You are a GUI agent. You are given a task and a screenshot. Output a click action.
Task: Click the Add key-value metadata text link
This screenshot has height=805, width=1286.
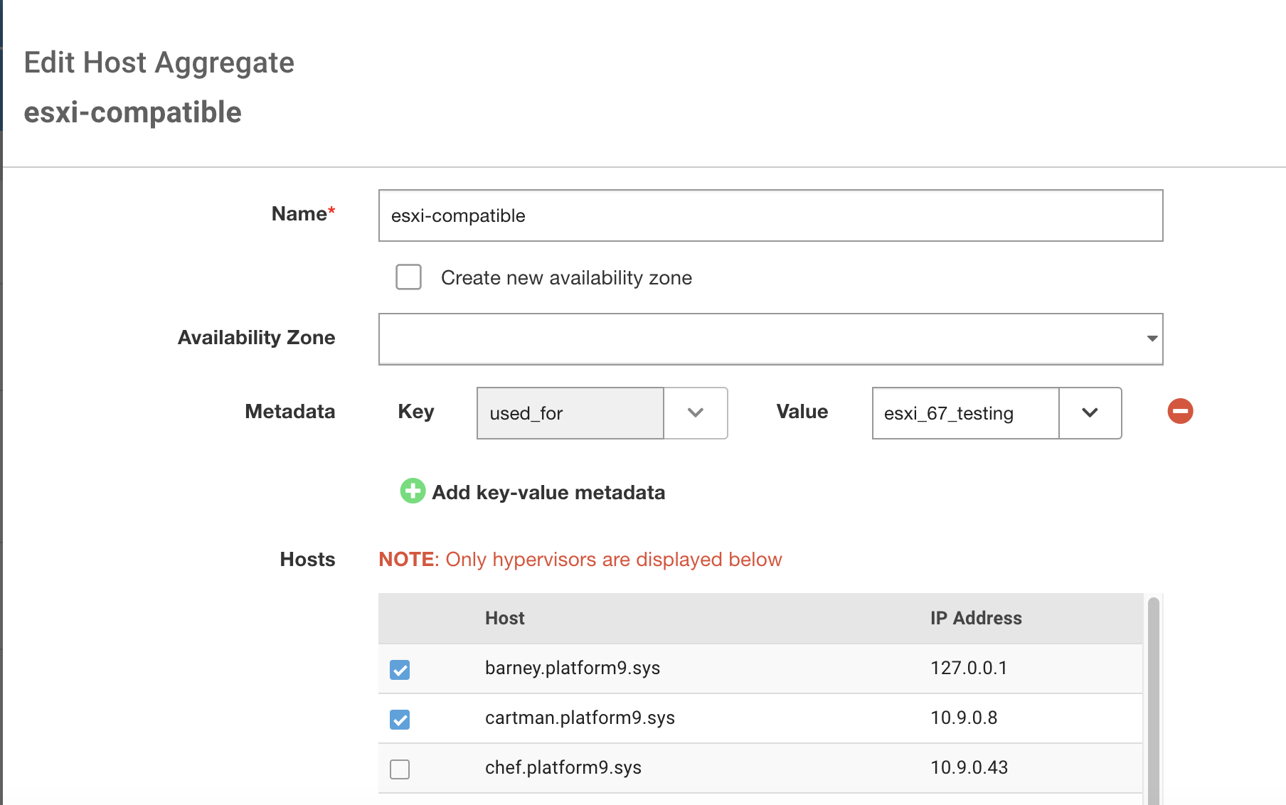(548, 492)
